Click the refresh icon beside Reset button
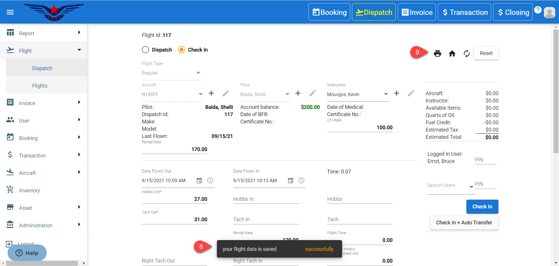 466,54
